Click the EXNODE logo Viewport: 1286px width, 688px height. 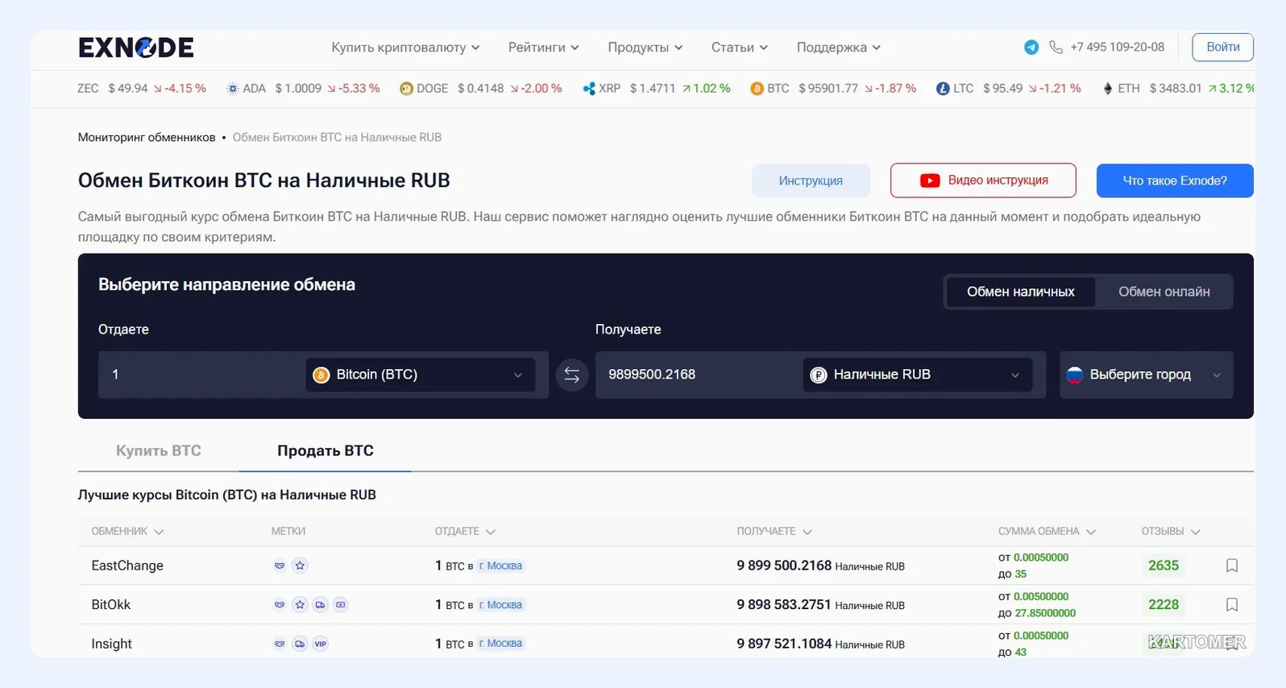(136, 48)
